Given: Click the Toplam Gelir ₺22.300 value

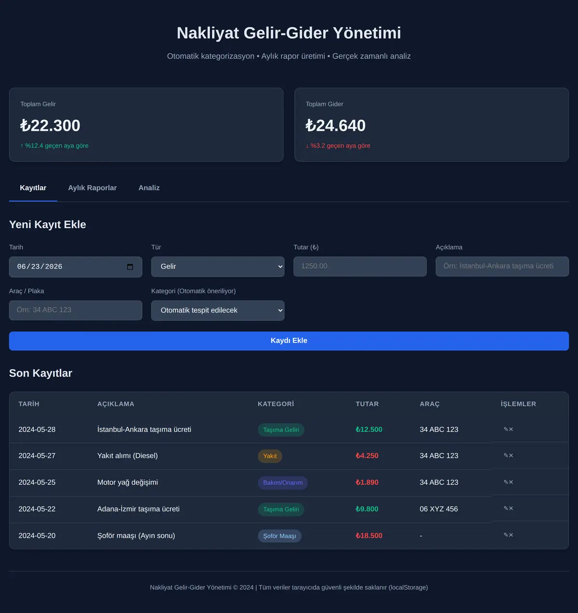Looking at the screenshot, I should pyautogui.click(x=50, y=125).
